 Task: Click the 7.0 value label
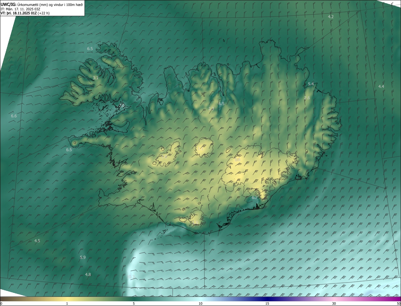[122, 106]
